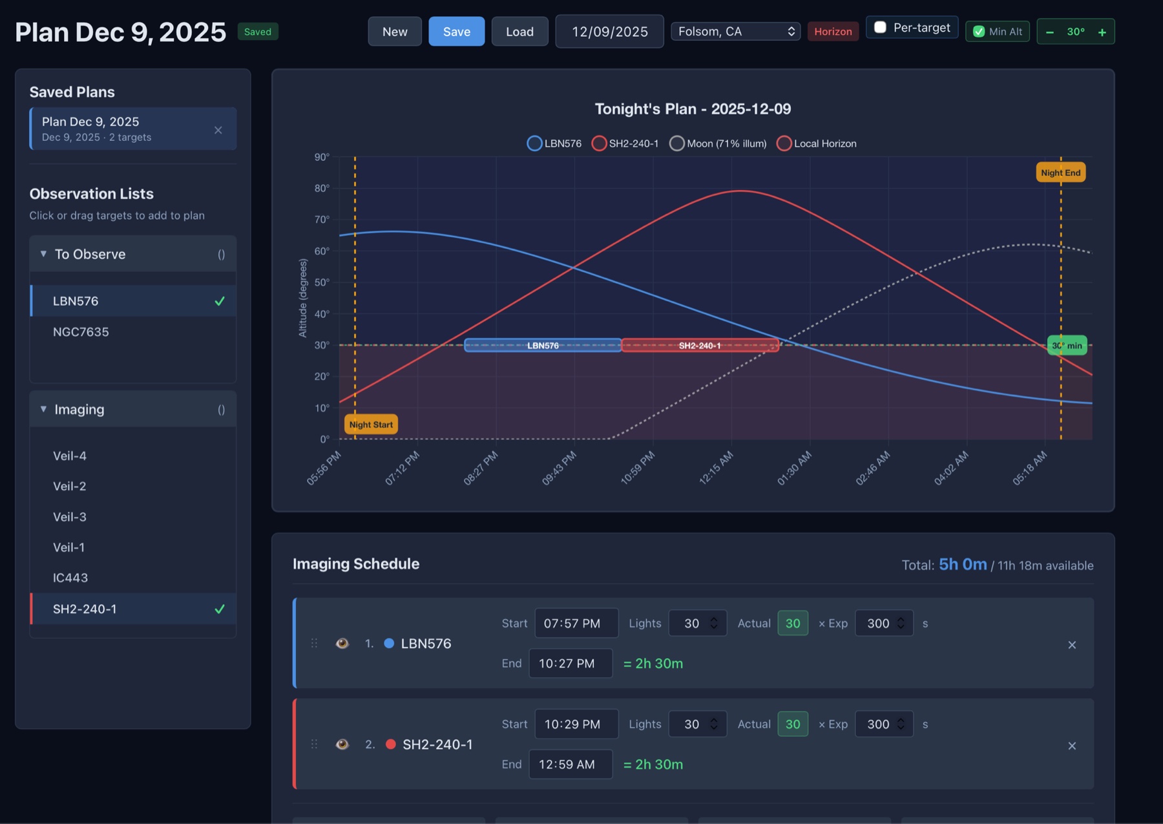Collapse the To Observe list

(43, 254)
